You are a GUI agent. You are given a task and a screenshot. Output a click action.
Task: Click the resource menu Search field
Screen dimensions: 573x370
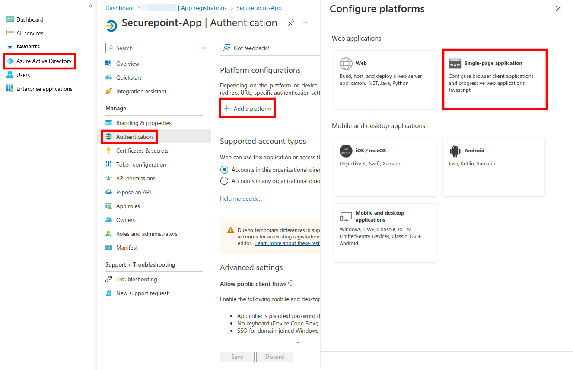[151, 48]
